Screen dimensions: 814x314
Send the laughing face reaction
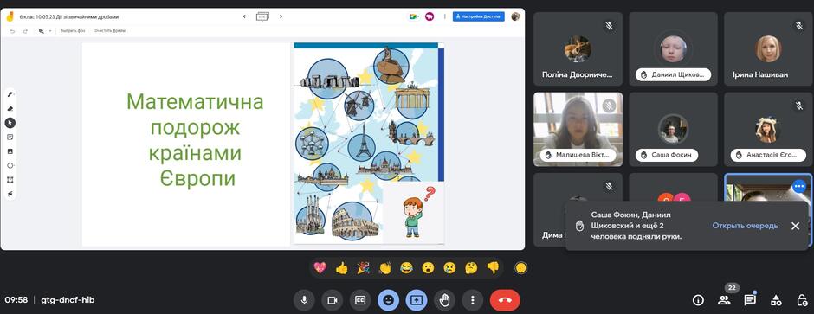406,268
